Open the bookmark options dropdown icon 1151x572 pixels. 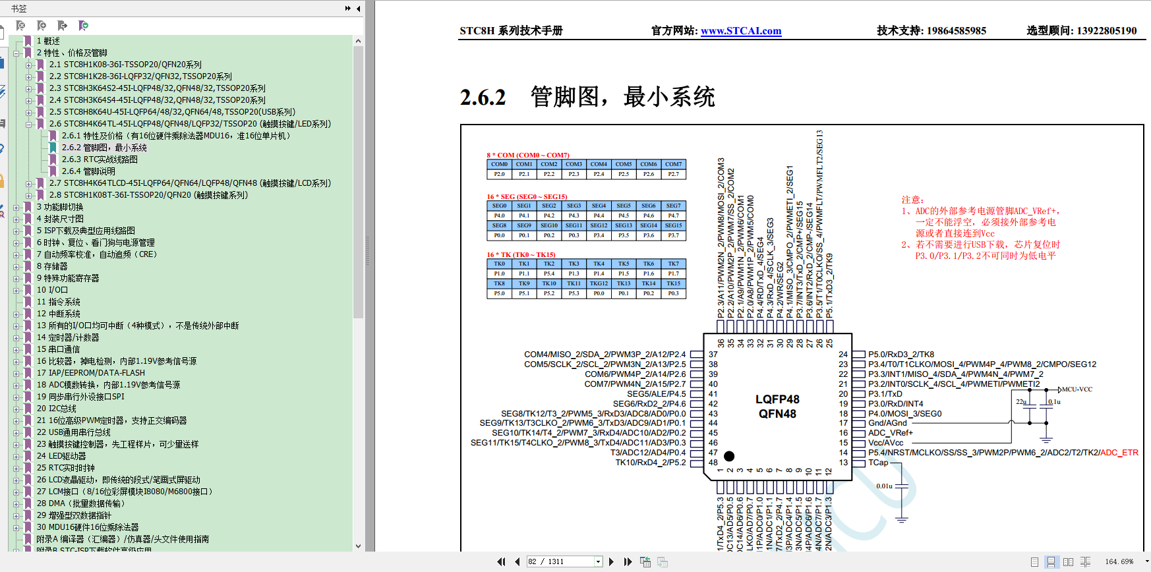pyautogui.click(x=83, y=26)
